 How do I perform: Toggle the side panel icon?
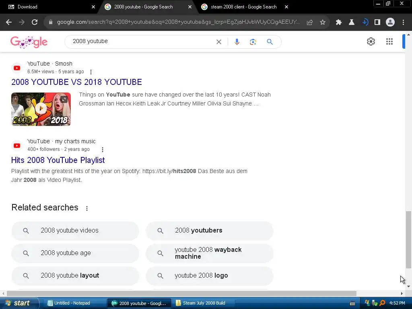(x=377, y=23)
